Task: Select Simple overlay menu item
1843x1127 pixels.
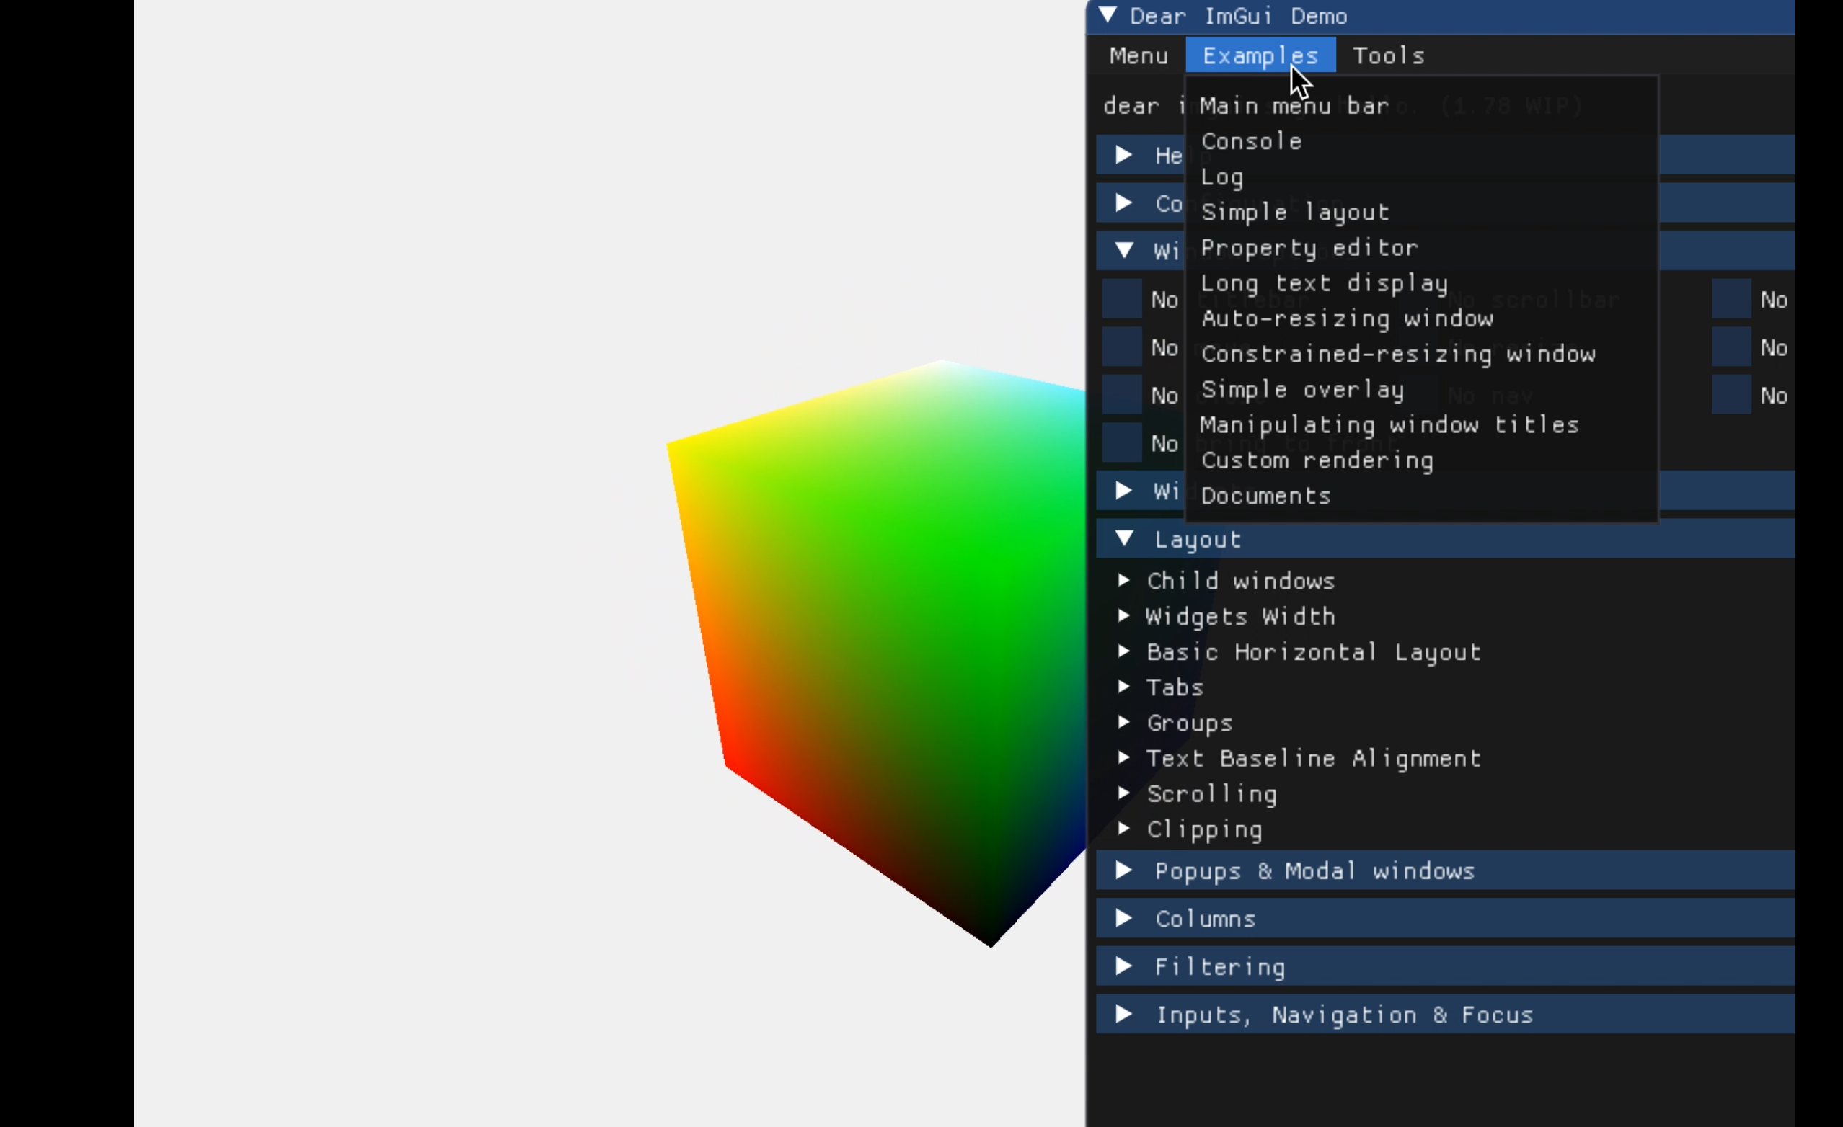Action: coord(1302,389)
